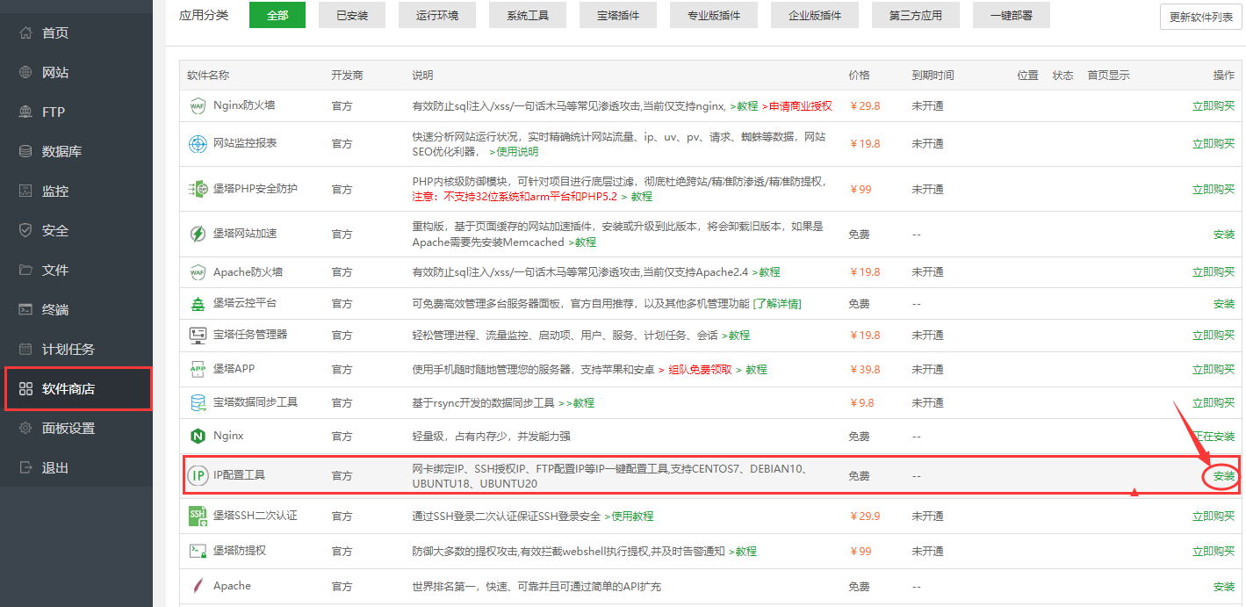Click the feather icon for Apache
Viewport: 1246px width, 607px height.
pyautogui.click(x=198, y=586)
